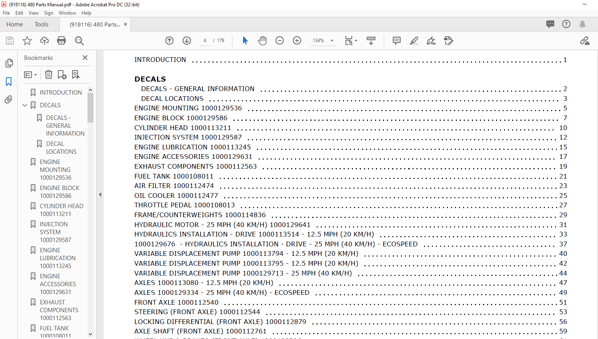
Task: Open the edit PDF stamp tool
Action: [449, 41]
